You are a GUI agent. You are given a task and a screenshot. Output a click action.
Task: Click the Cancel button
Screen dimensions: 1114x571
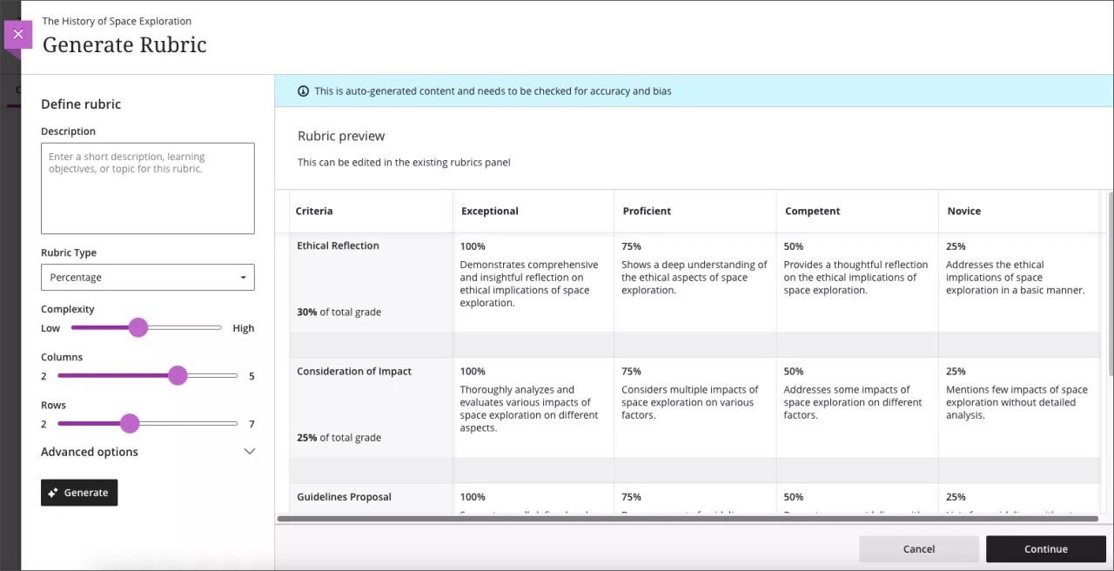(x=918, y=548)
